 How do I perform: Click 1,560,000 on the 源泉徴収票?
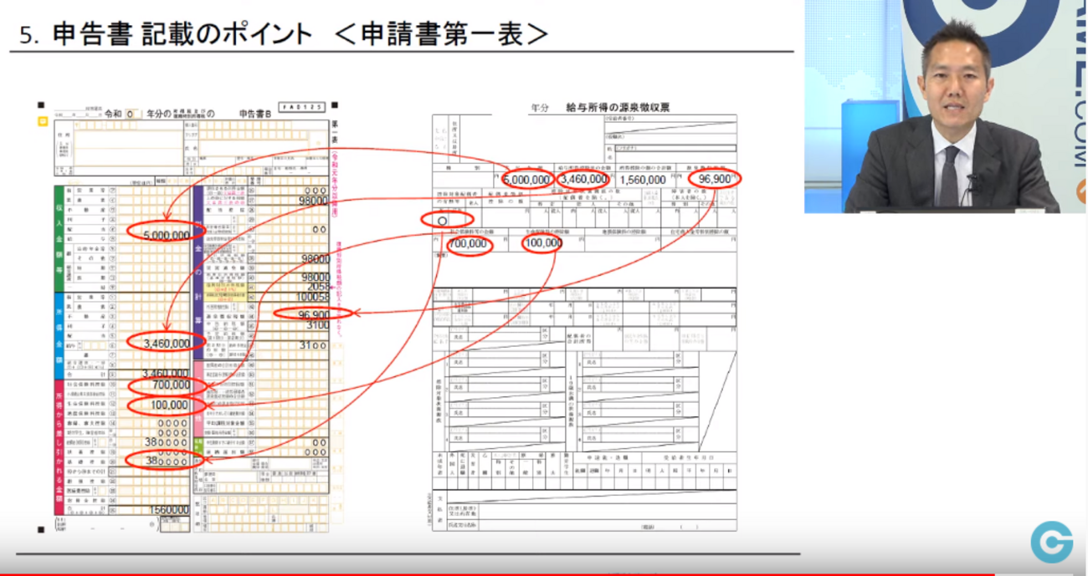tap(644, 179)
